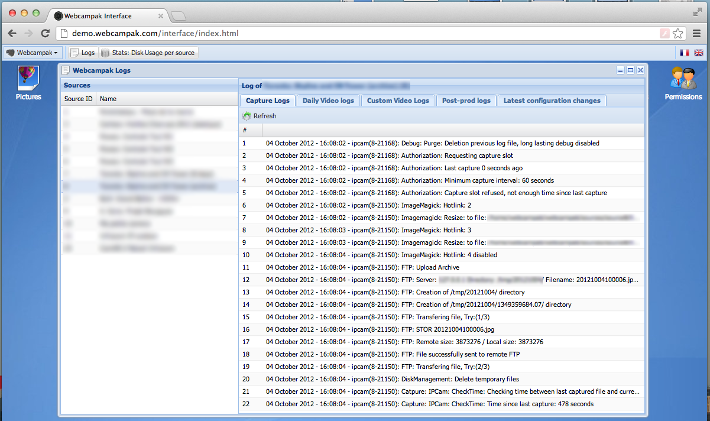Select log row 2 'Requesting capture slot'
Viewport: 710px width, 421px height.
point(442,156)
